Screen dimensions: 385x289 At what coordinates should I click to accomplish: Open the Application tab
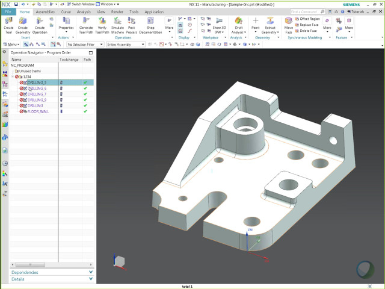point(154,12)
